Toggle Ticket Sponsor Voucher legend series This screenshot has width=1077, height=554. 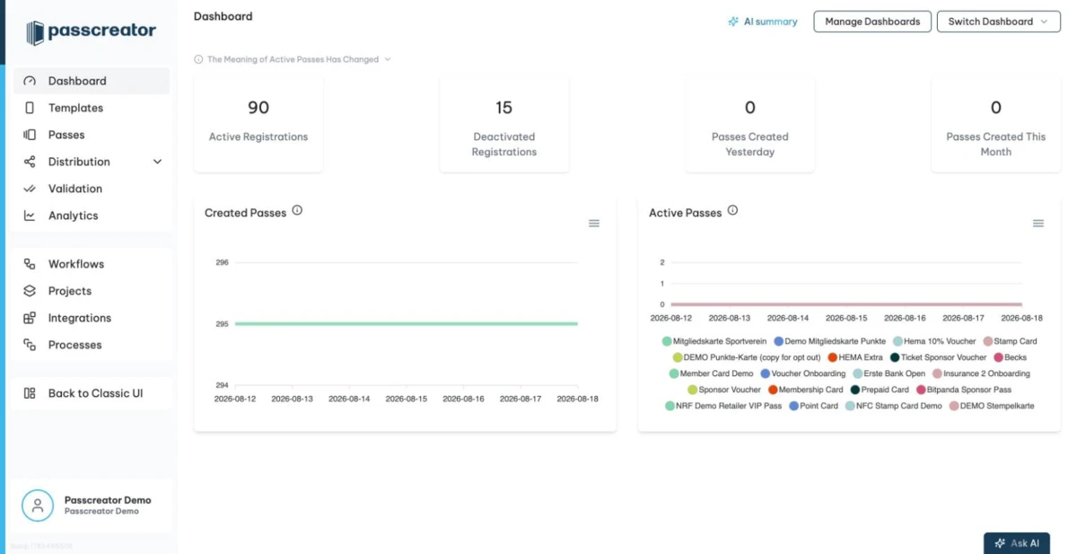click(x=938, y=357)
